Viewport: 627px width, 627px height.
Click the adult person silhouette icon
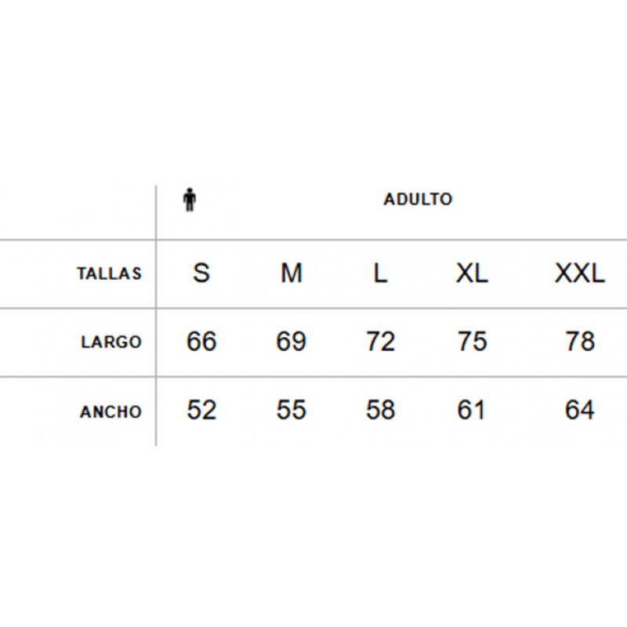[x=190, y=199]
